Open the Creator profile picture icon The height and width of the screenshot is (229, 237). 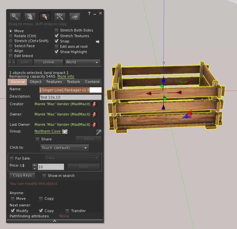click(x=95, y=104)
